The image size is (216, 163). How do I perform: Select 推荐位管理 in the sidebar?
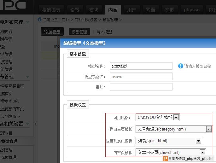8,157
